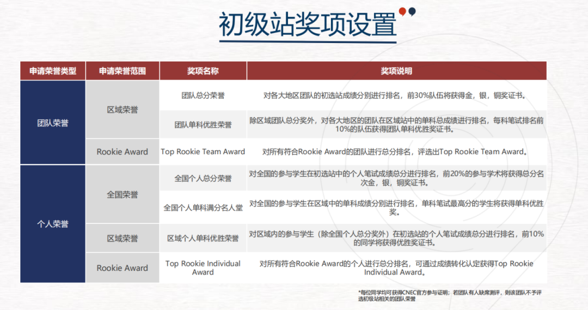The image size is (588, 310).
Task: Click the CNEC footnote below the table
Action: (x=450, y=295)
